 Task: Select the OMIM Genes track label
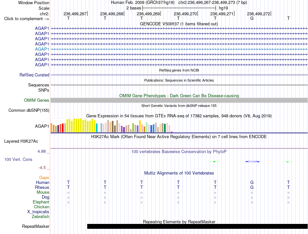(37, 100)
